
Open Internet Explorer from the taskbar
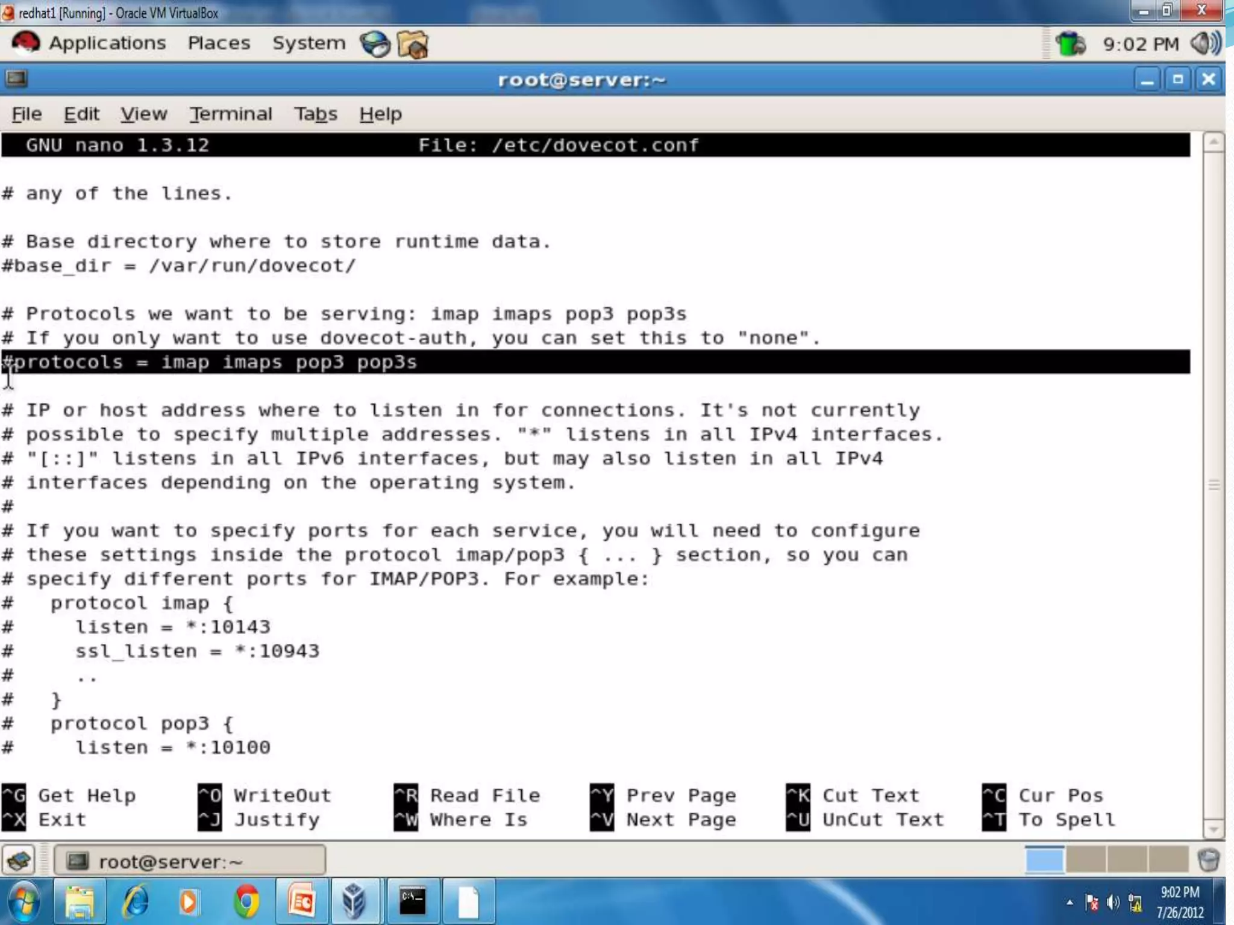click(136, 902)
